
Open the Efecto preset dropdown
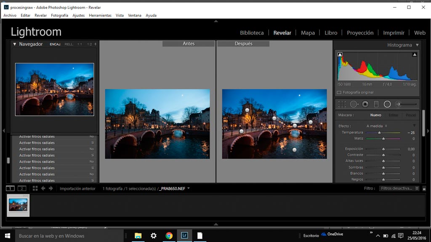[x=377, y=126]
